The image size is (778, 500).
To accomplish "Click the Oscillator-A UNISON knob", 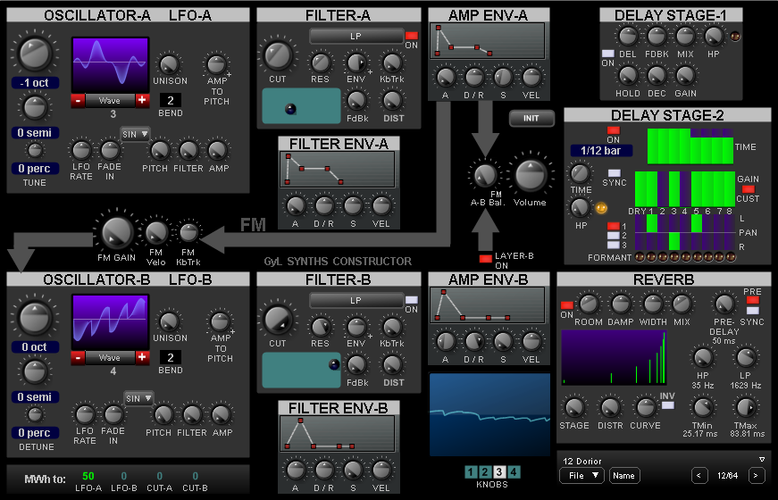I will [x=169, y=62].
